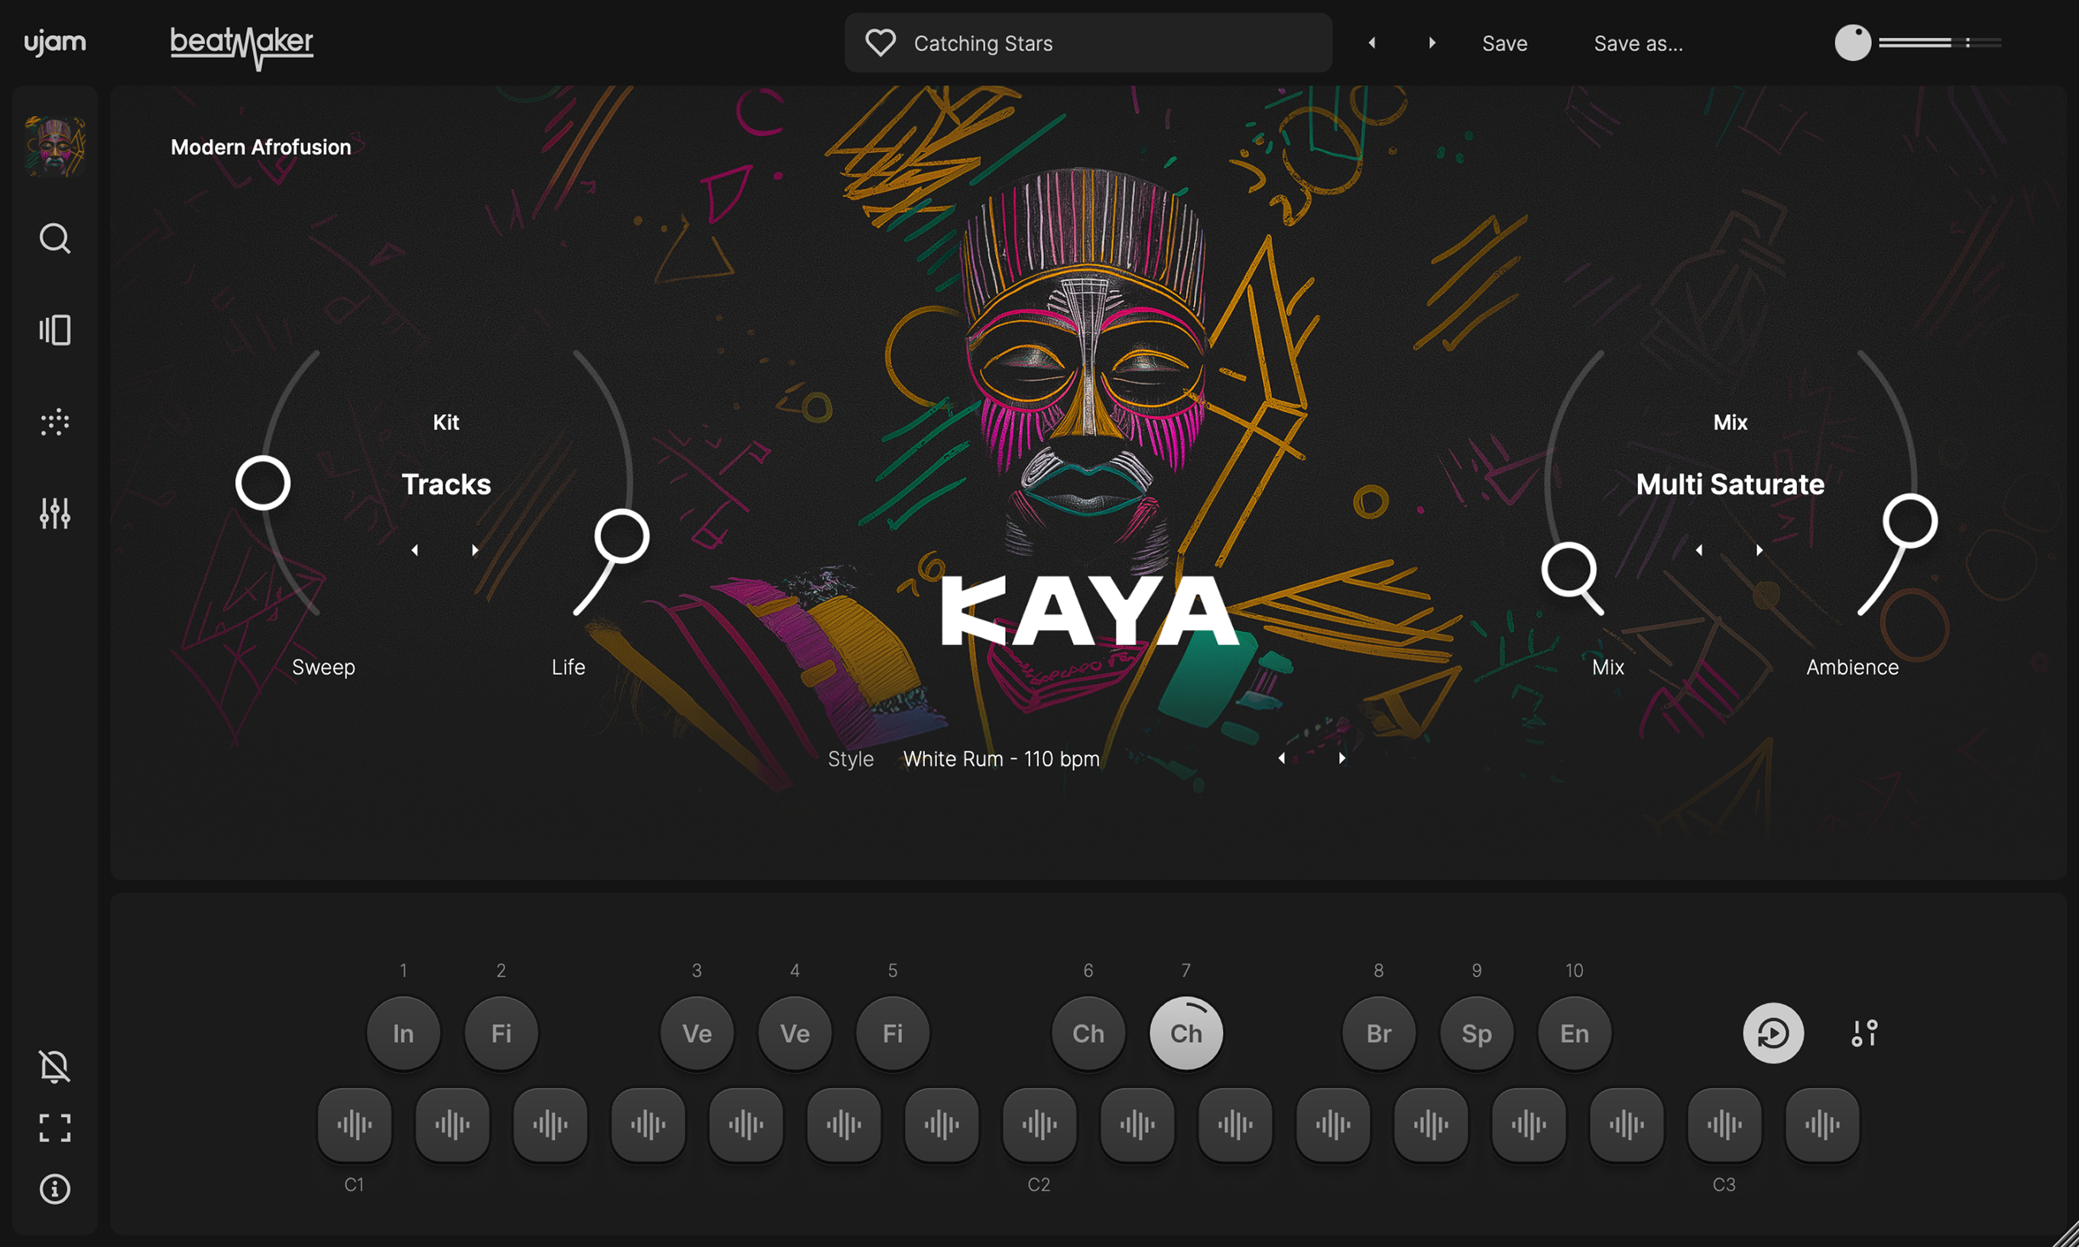
Task: Browse next Kit with the right arrow
Action: click(475, 549)
